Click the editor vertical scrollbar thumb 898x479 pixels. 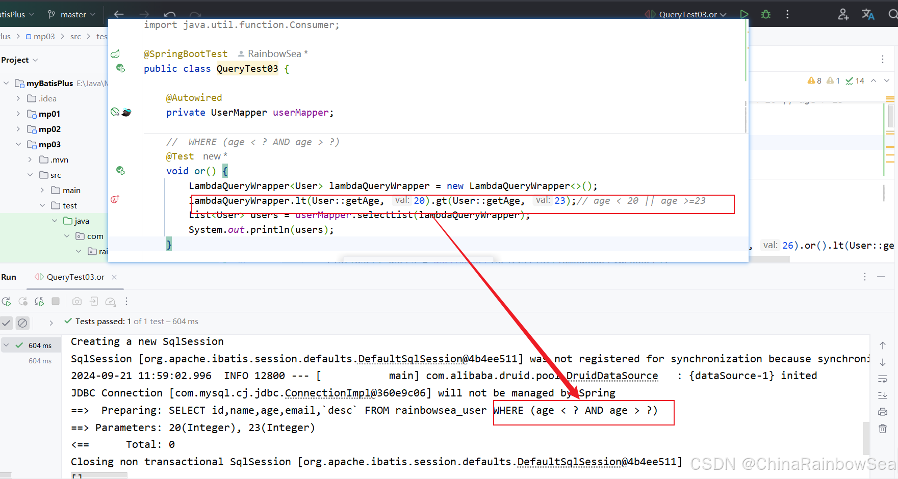[890, 116]
